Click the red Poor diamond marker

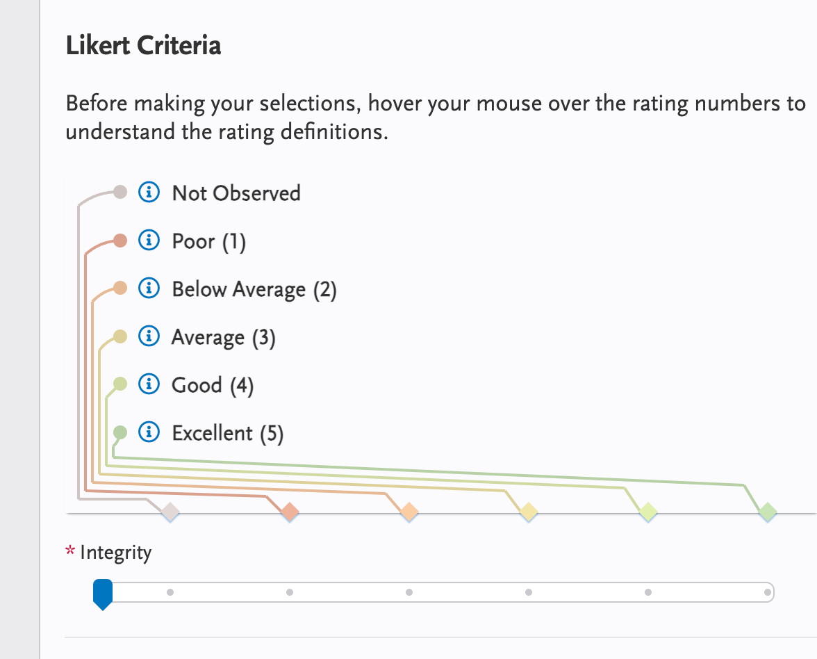click(290, 512)
